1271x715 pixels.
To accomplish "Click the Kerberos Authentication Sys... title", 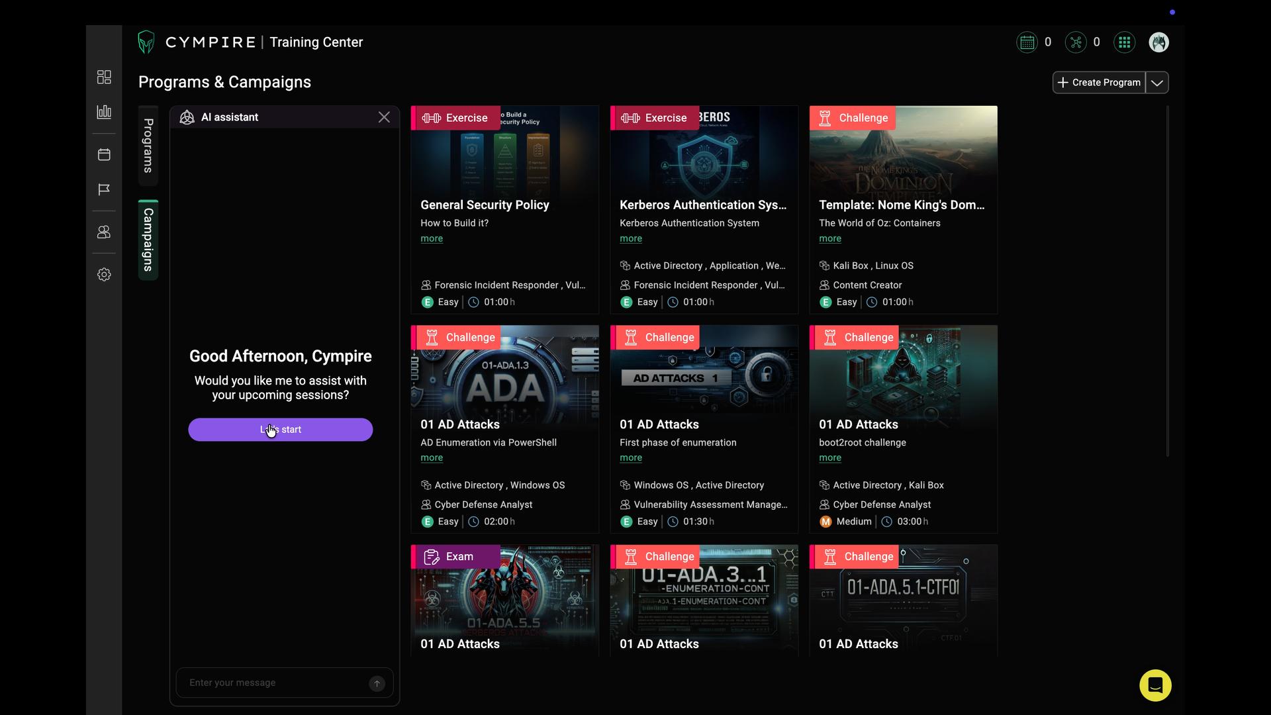I will tap(703, 205).
